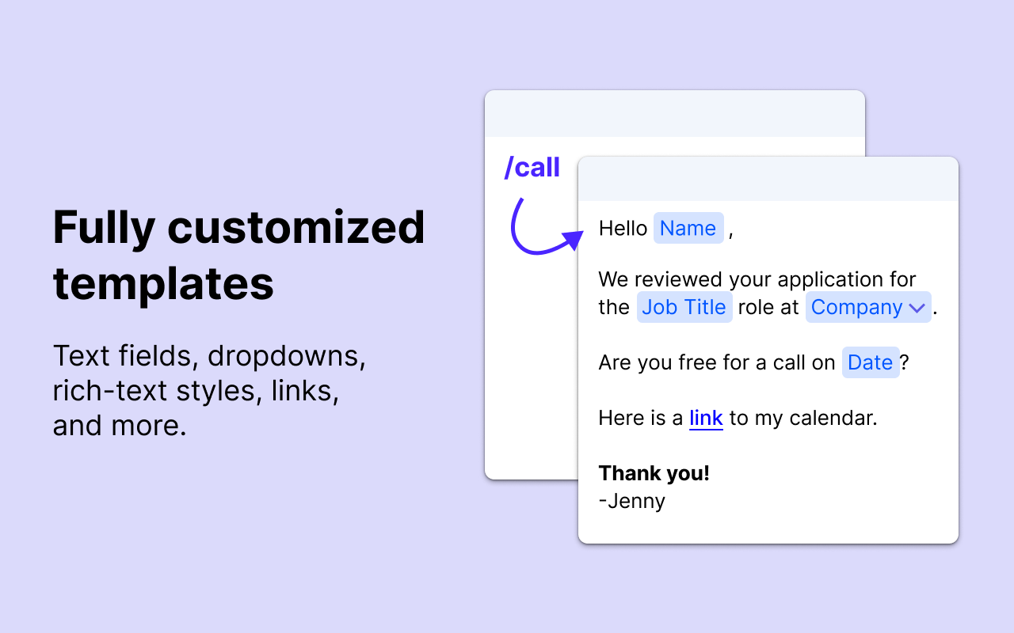Click the Are you free for a call text
Screen dimensions: 1014x633
(716, 362)
